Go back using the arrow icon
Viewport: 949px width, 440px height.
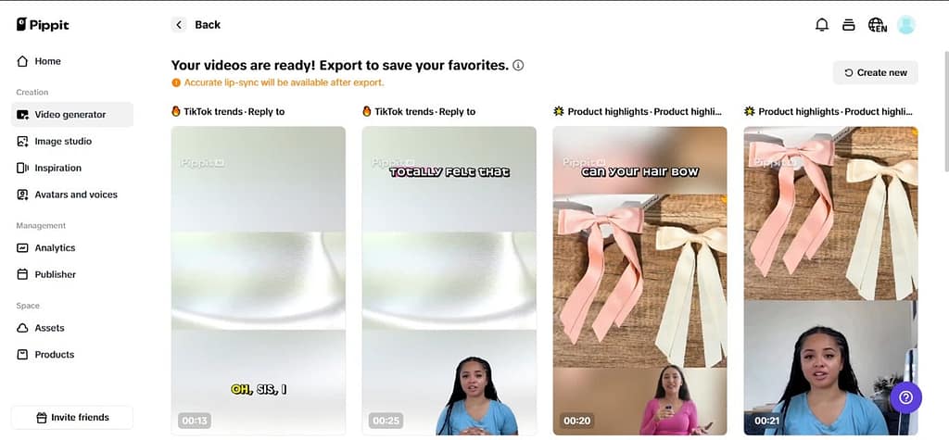179,25
